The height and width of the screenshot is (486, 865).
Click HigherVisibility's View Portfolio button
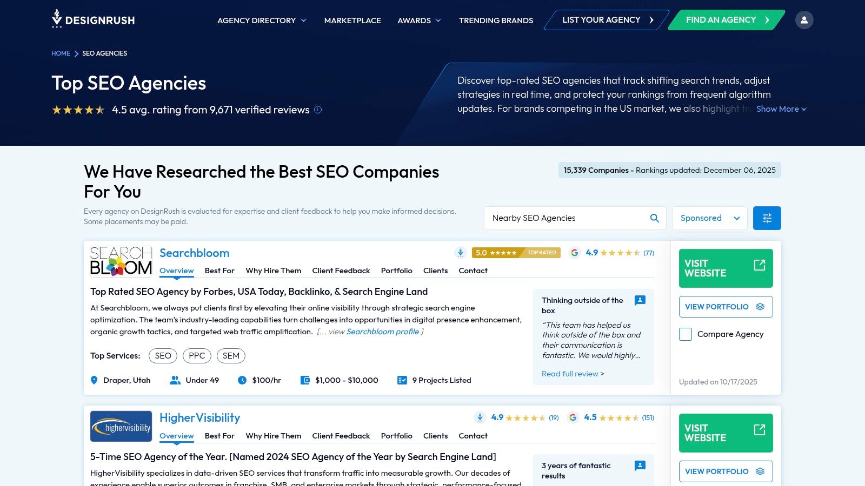pos(726,471)
